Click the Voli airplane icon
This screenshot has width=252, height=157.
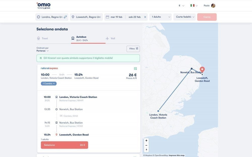coord(107,38)
